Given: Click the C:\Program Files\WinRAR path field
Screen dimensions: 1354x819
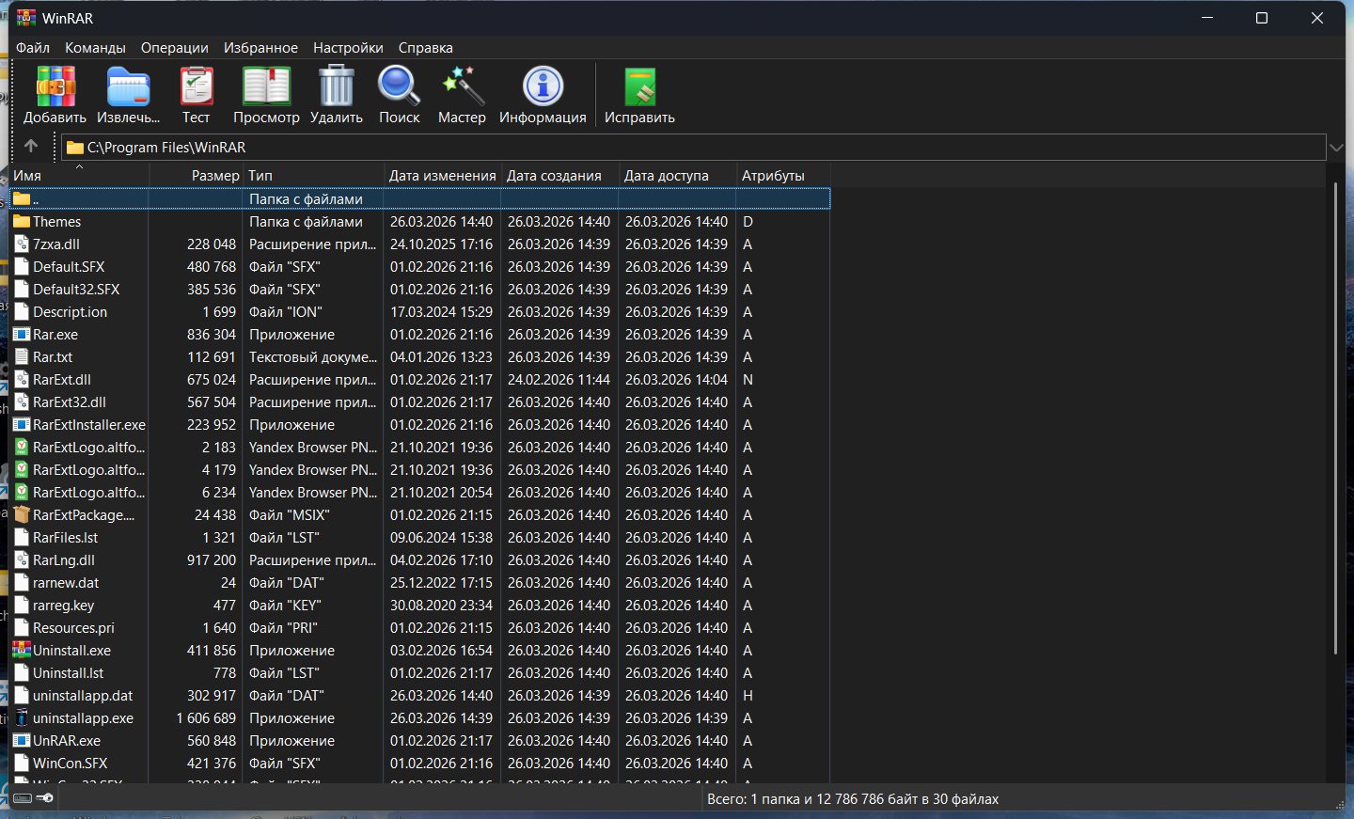Looking at the screenshot, I should pos(658,148).
